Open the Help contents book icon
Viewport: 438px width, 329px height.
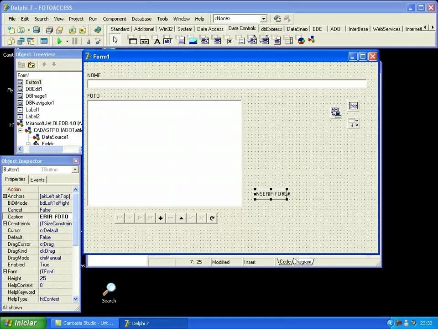point(98,30)
